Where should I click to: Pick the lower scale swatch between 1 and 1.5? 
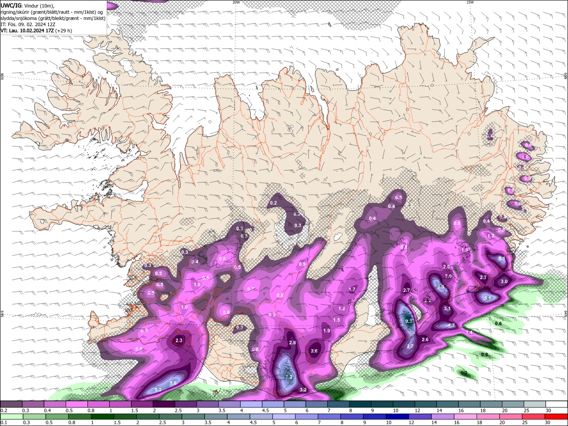[103, 417]
